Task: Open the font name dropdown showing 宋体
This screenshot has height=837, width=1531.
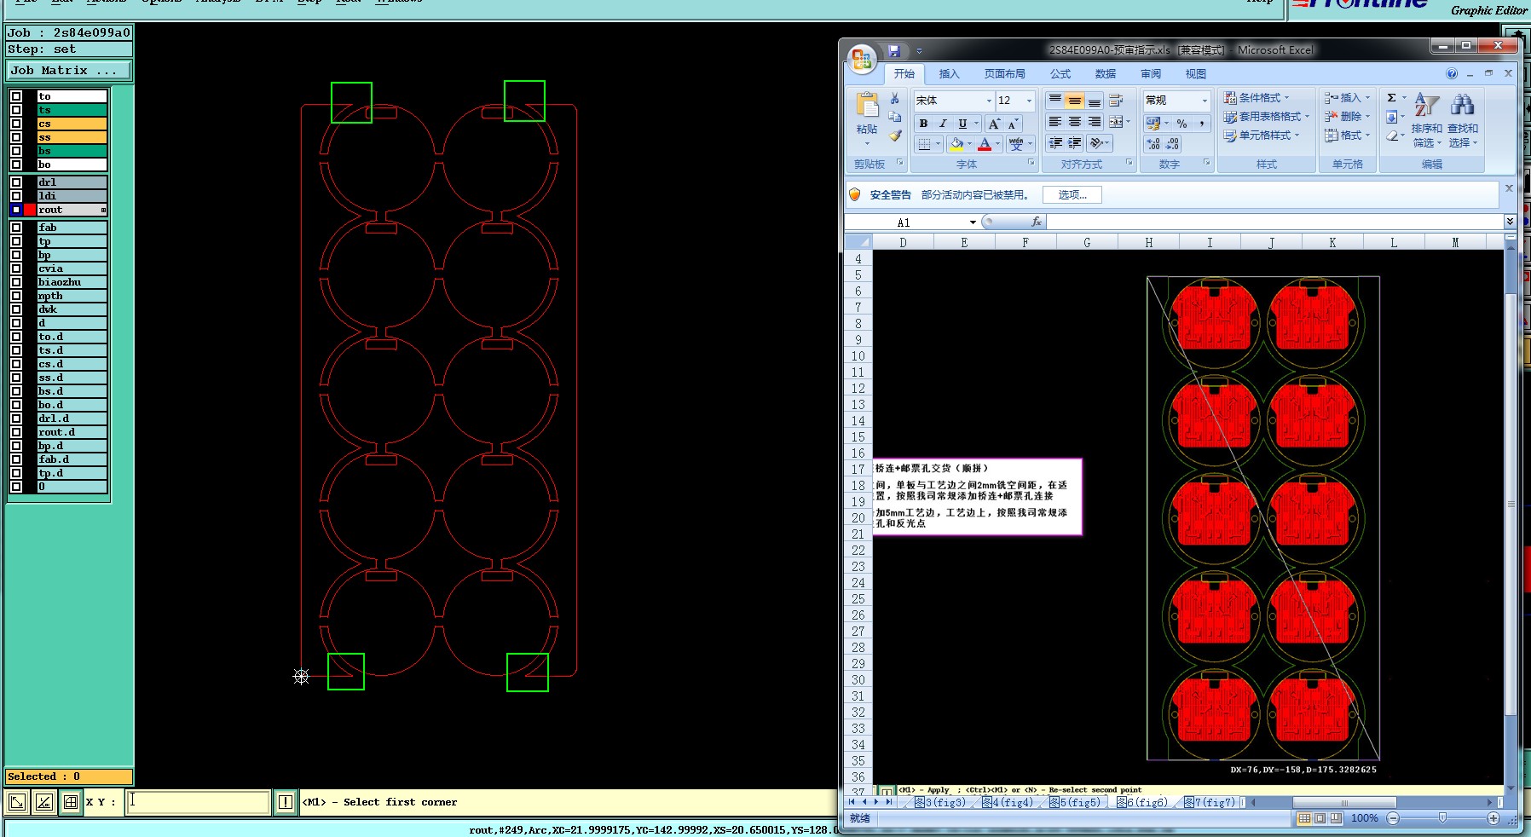Action: [989, 101]
